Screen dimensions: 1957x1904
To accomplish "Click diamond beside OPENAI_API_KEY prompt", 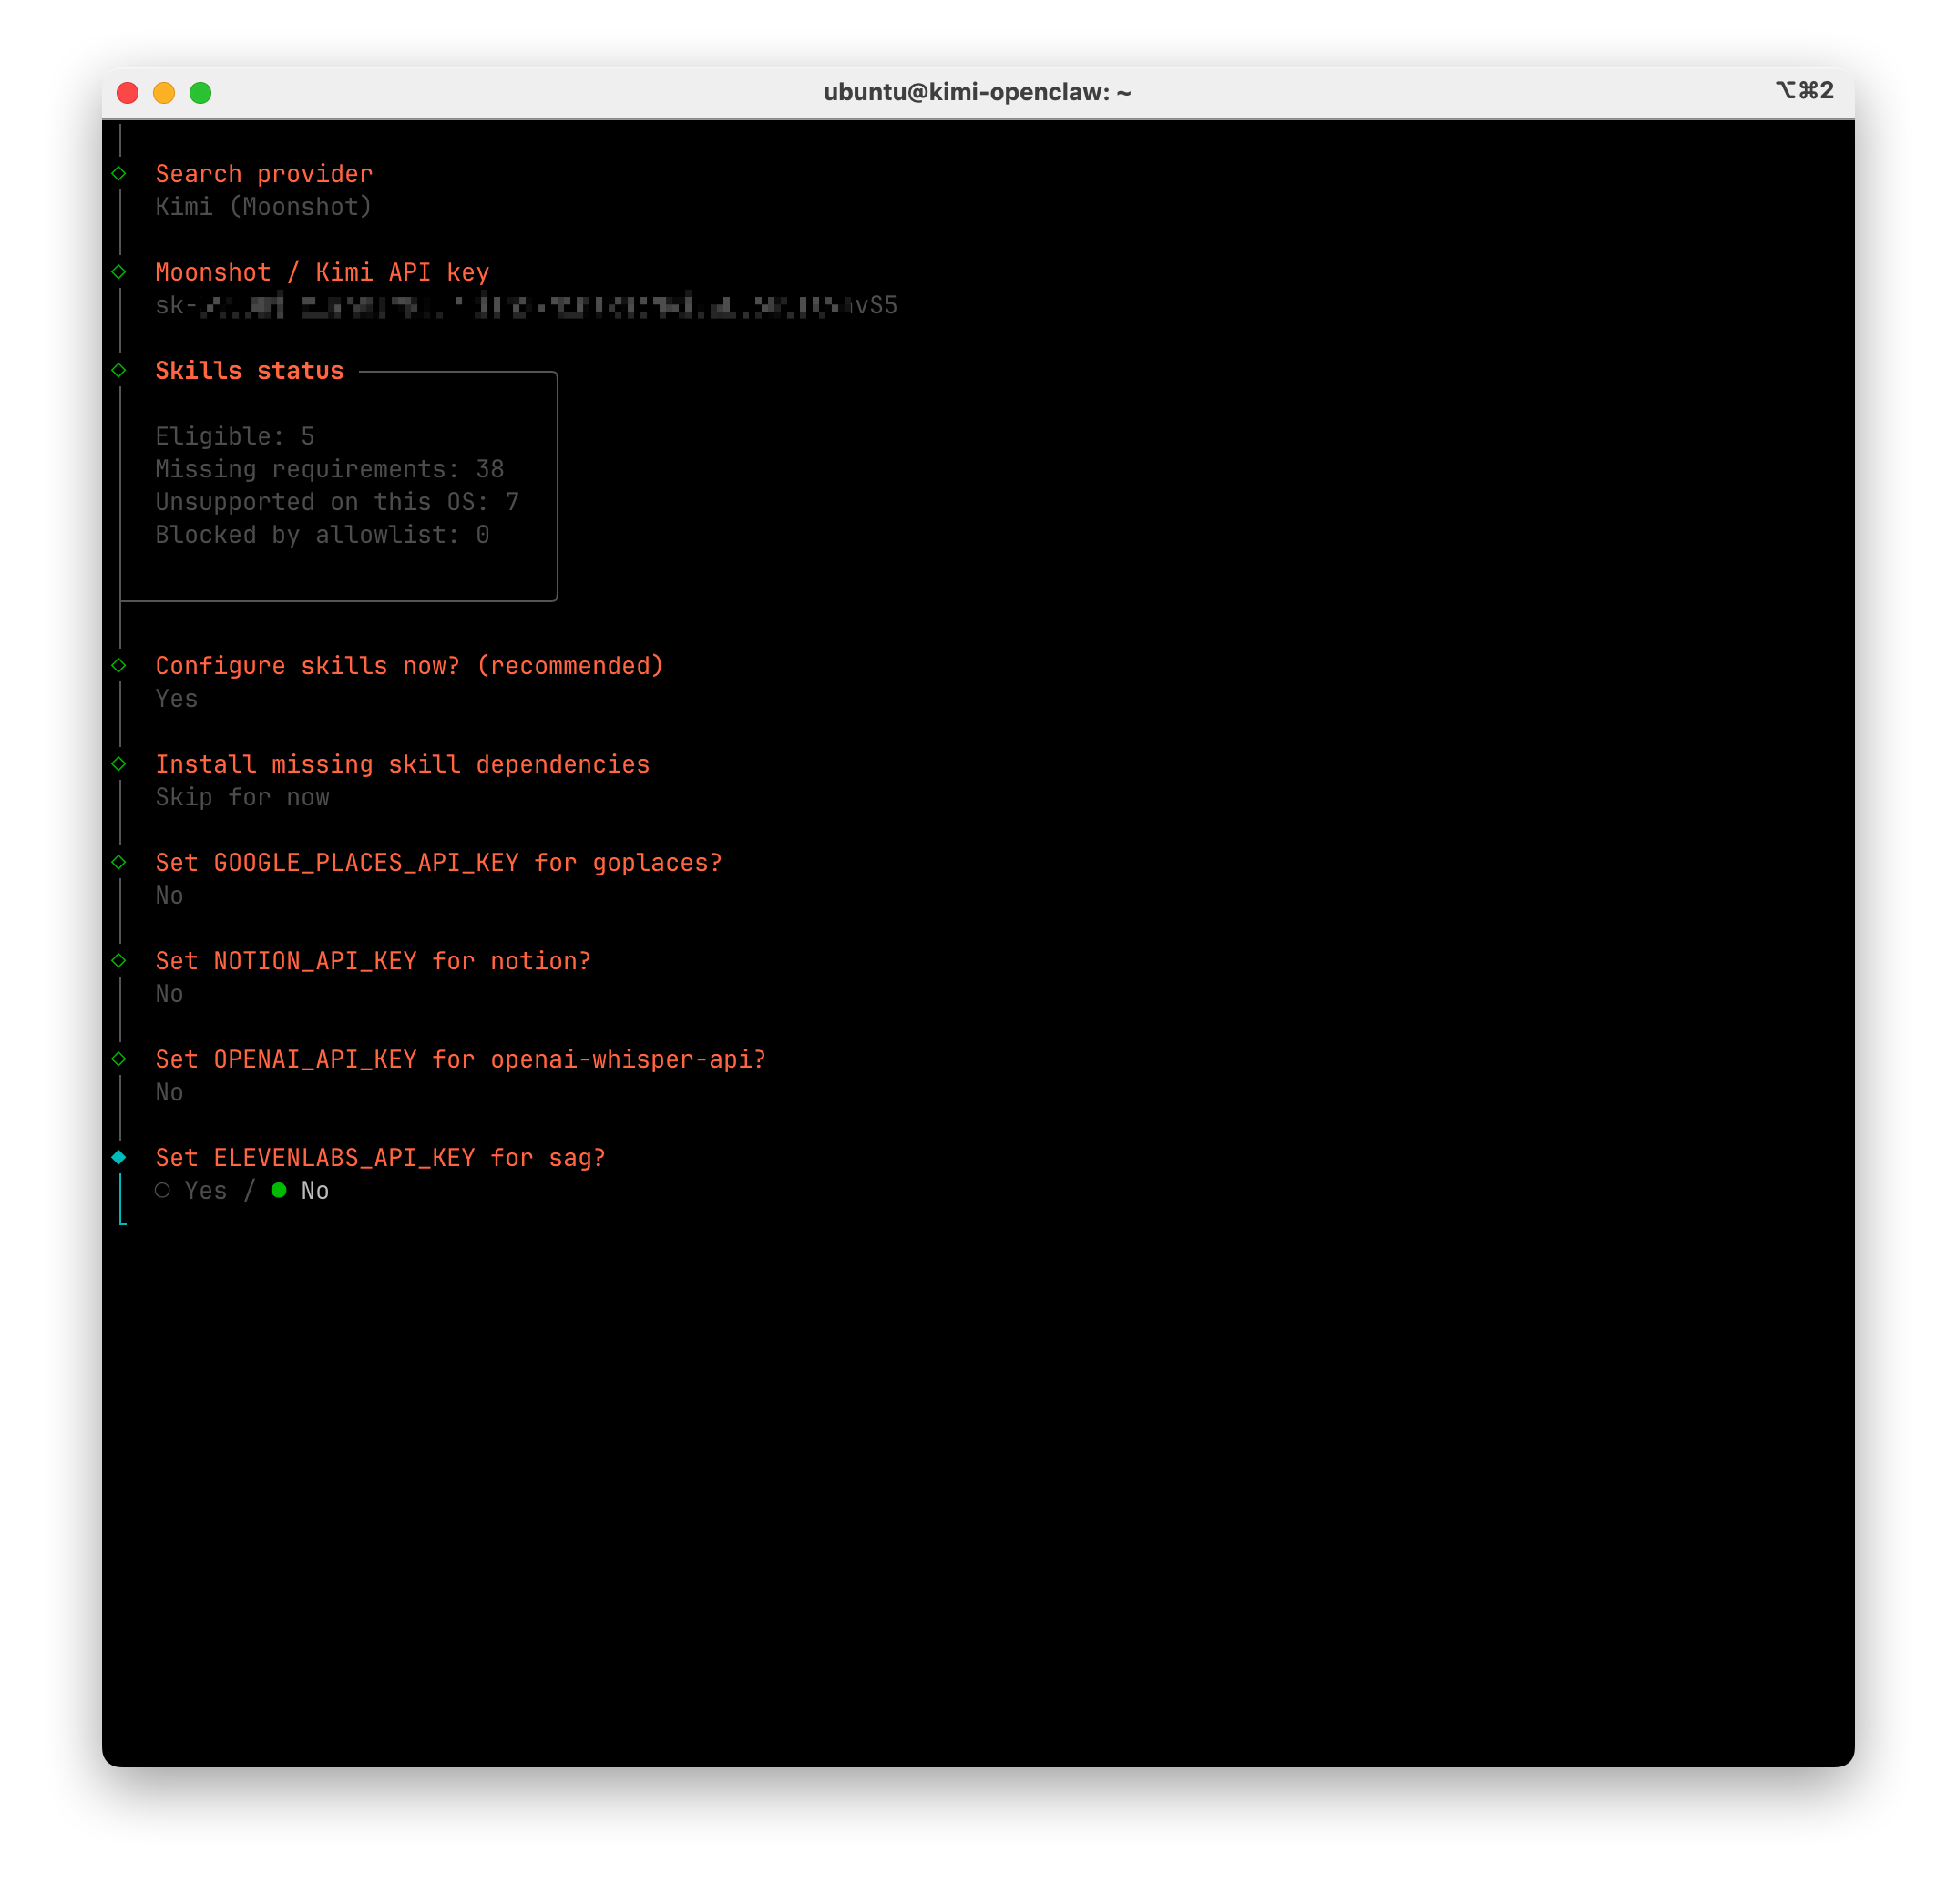I will click(x=119, y=1059).
